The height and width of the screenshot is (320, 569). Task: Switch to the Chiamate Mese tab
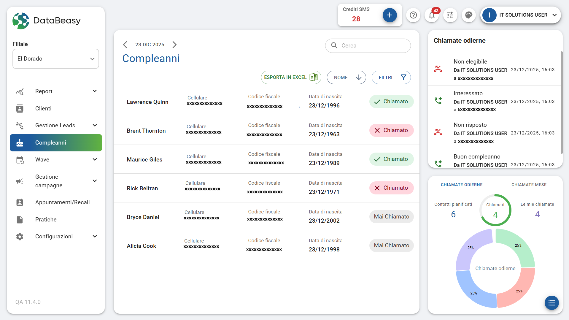(529, 185)
